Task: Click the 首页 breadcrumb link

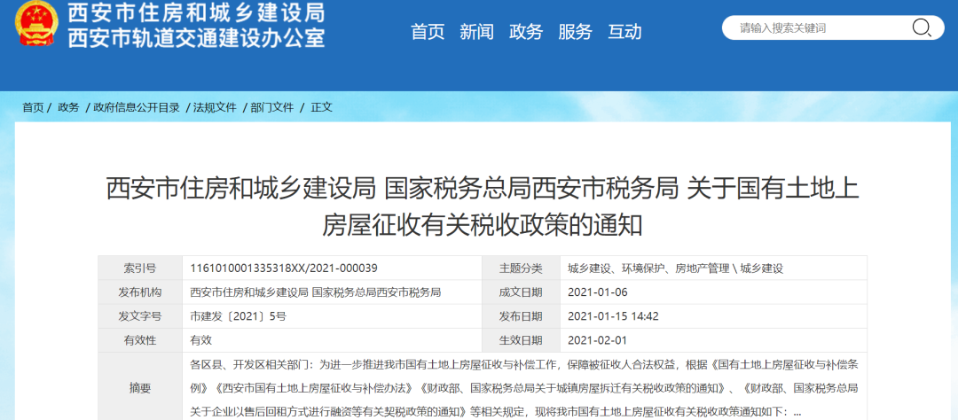Action: [x=33, y=107]
